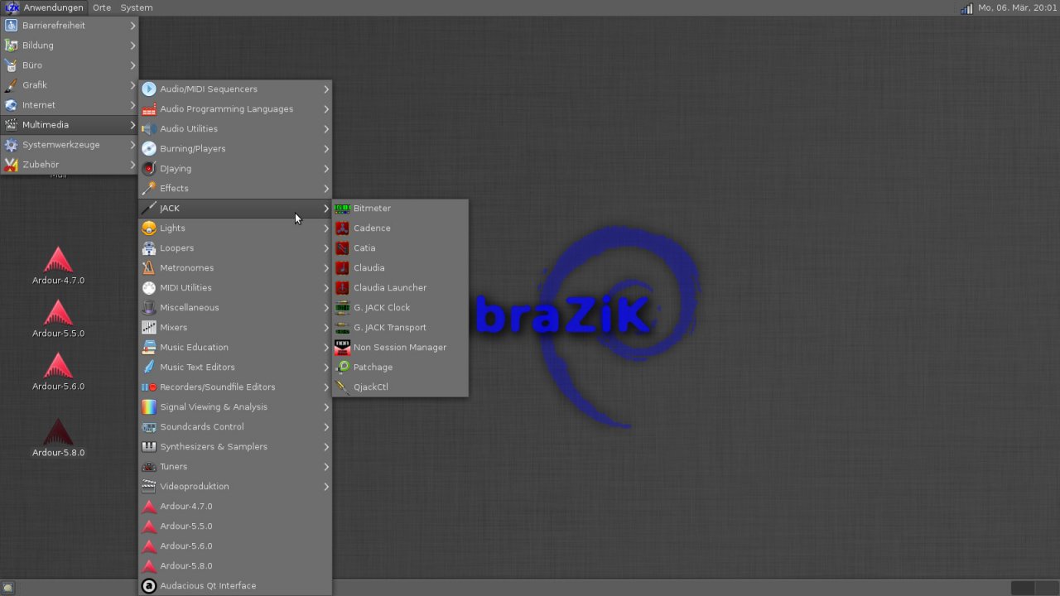Expand the Soundcards Control submenu arrow
This screenshot has width=1060, height=596.
(x=326, y=427)
